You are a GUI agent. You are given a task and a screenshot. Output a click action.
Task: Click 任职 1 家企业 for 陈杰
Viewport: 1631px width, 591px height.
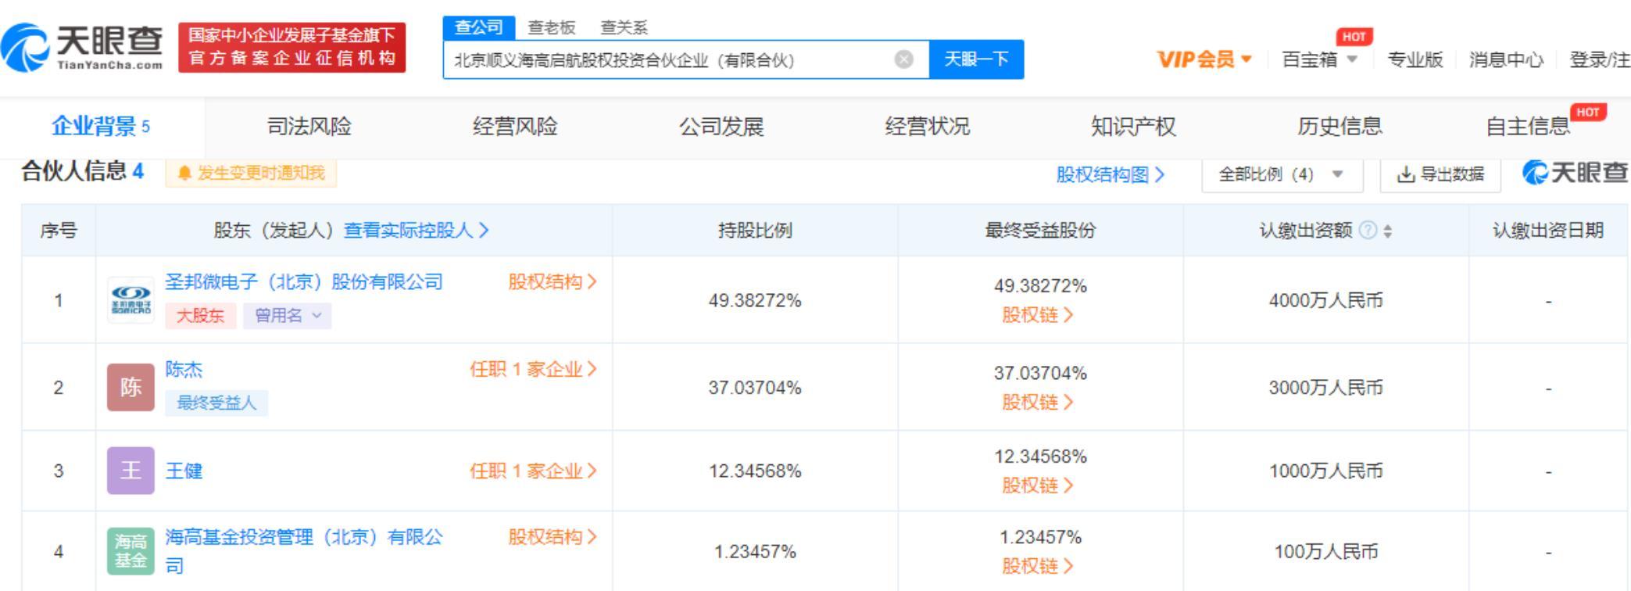[x=533, y=369]
